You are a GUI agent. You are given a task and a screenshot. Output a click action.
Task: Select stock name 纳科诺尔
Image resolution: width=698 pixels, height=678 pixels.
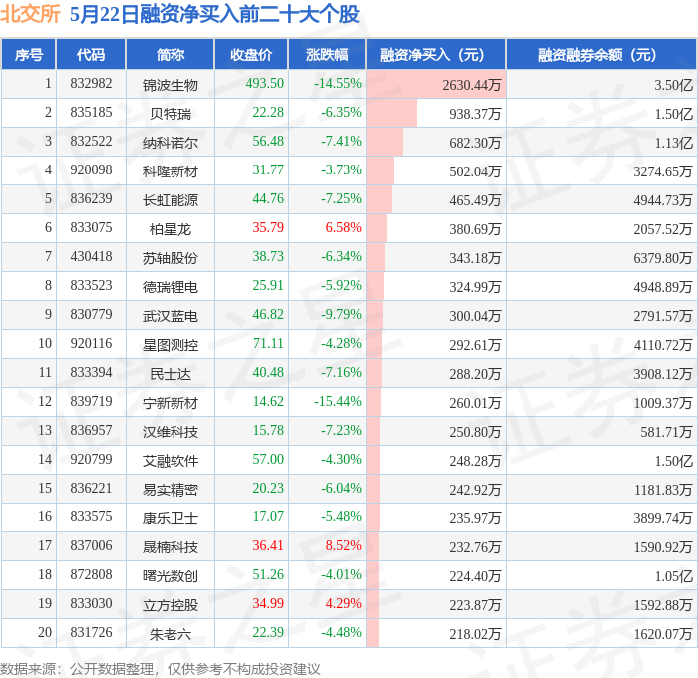click(171, 143)
